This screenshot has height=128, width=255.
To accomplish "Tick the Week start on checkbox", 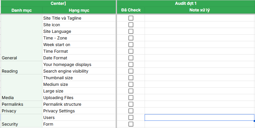I will 131,45.
